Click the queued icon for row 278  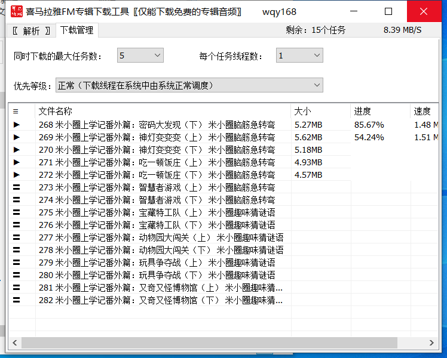click(x=17, y=250)
